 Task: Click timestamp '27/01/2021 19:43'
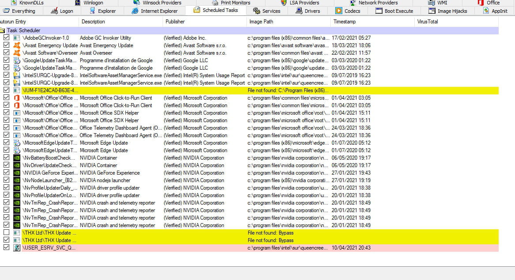click(351, 173)
